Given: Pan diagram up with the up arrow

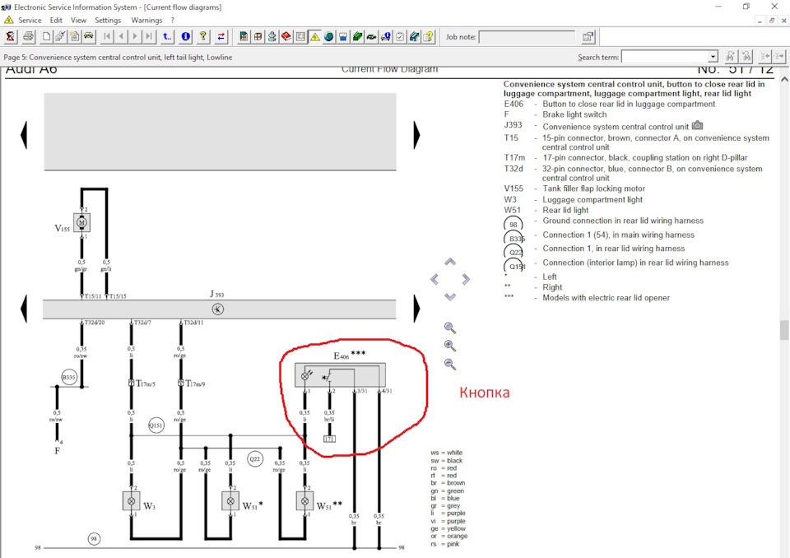Looking at the screenshot, I should (x=450, y=262).
